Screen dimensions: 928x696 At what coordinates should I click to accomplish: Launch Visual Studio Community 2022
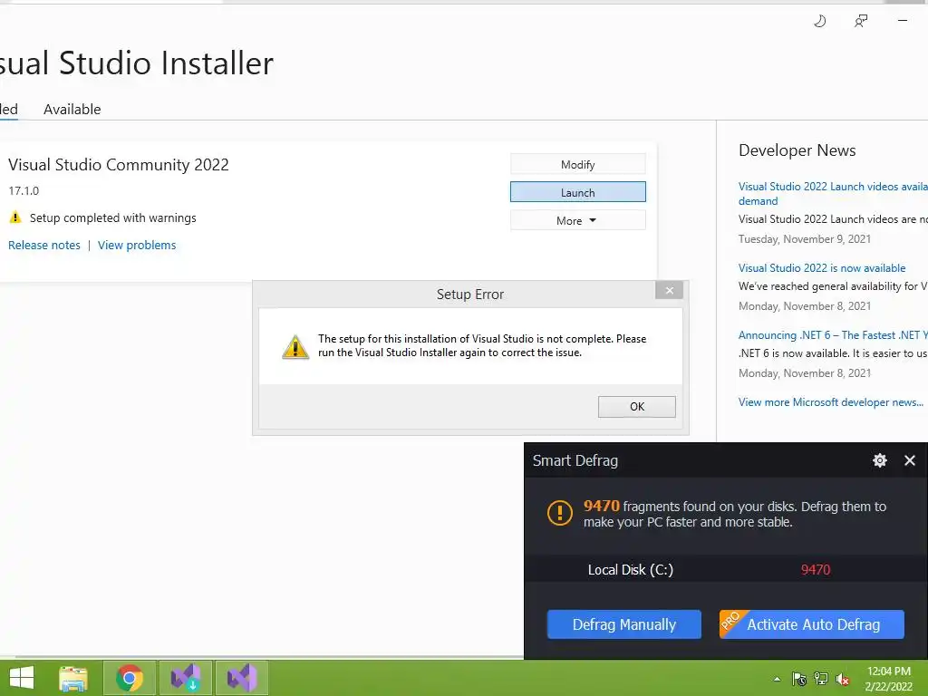point(577,192)
